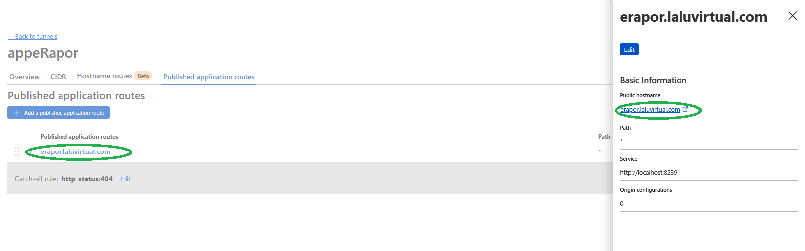This screenshot has width=805, height=251.
Task: Select the Hostname routes tab
Action: pyautogui.click(x=104, y=76)
